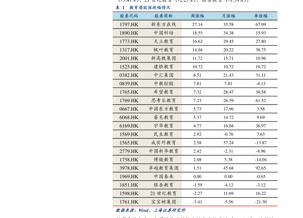The image size is (303, 218).
Task: Click the data source note mentioning Wind
Action: [x=151, y=210]
